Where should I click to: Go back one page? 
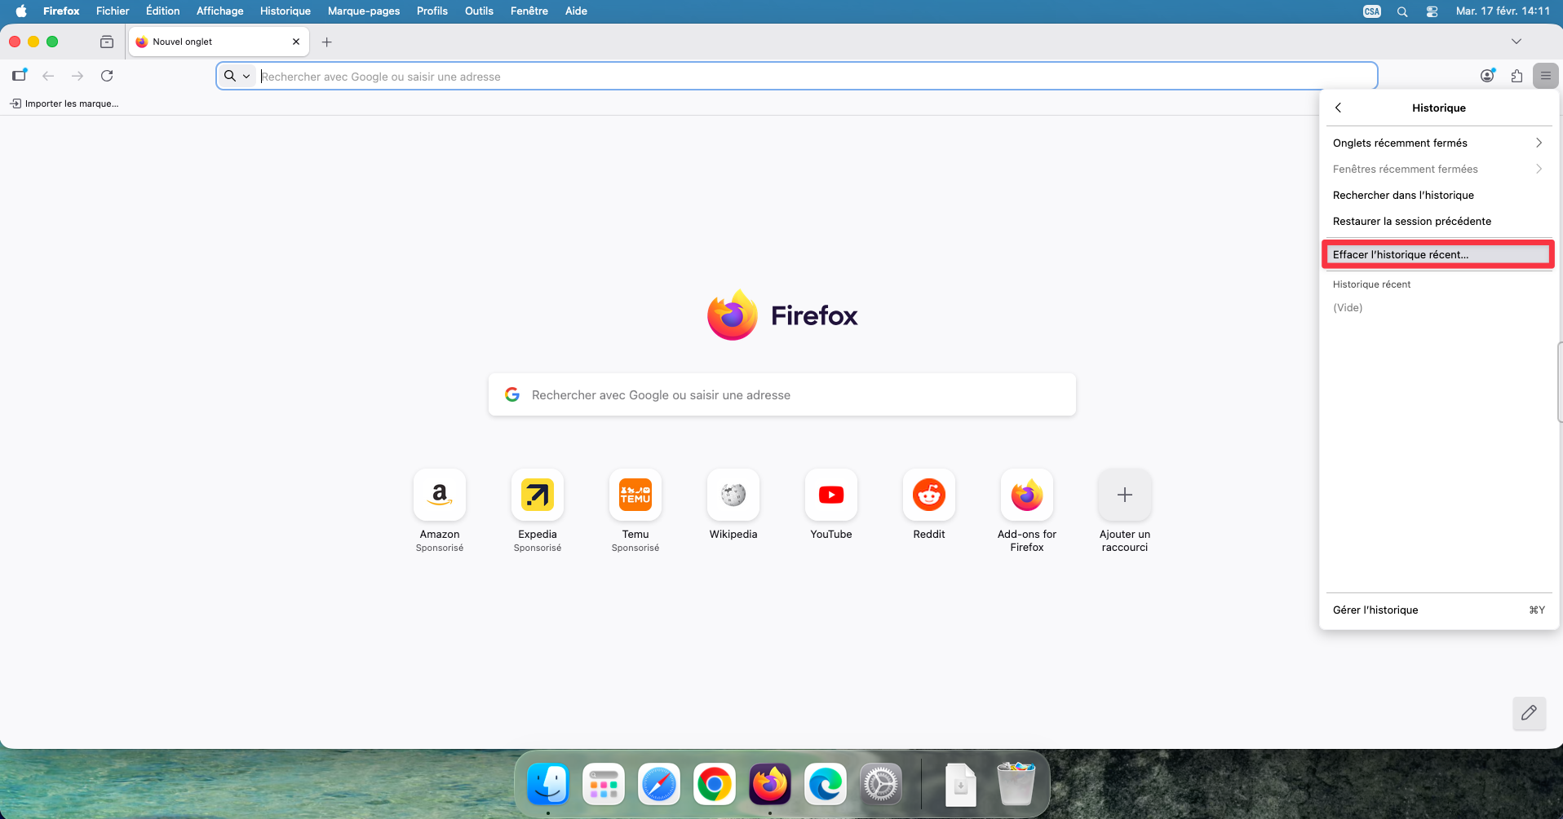pos(48,76)
